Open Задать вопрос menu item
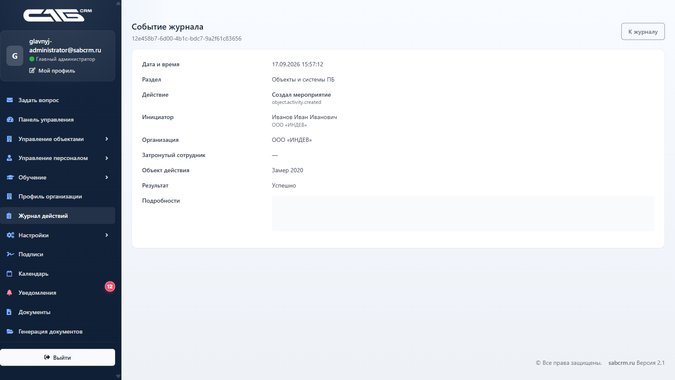The image size is (675, 380). point(57,100)
